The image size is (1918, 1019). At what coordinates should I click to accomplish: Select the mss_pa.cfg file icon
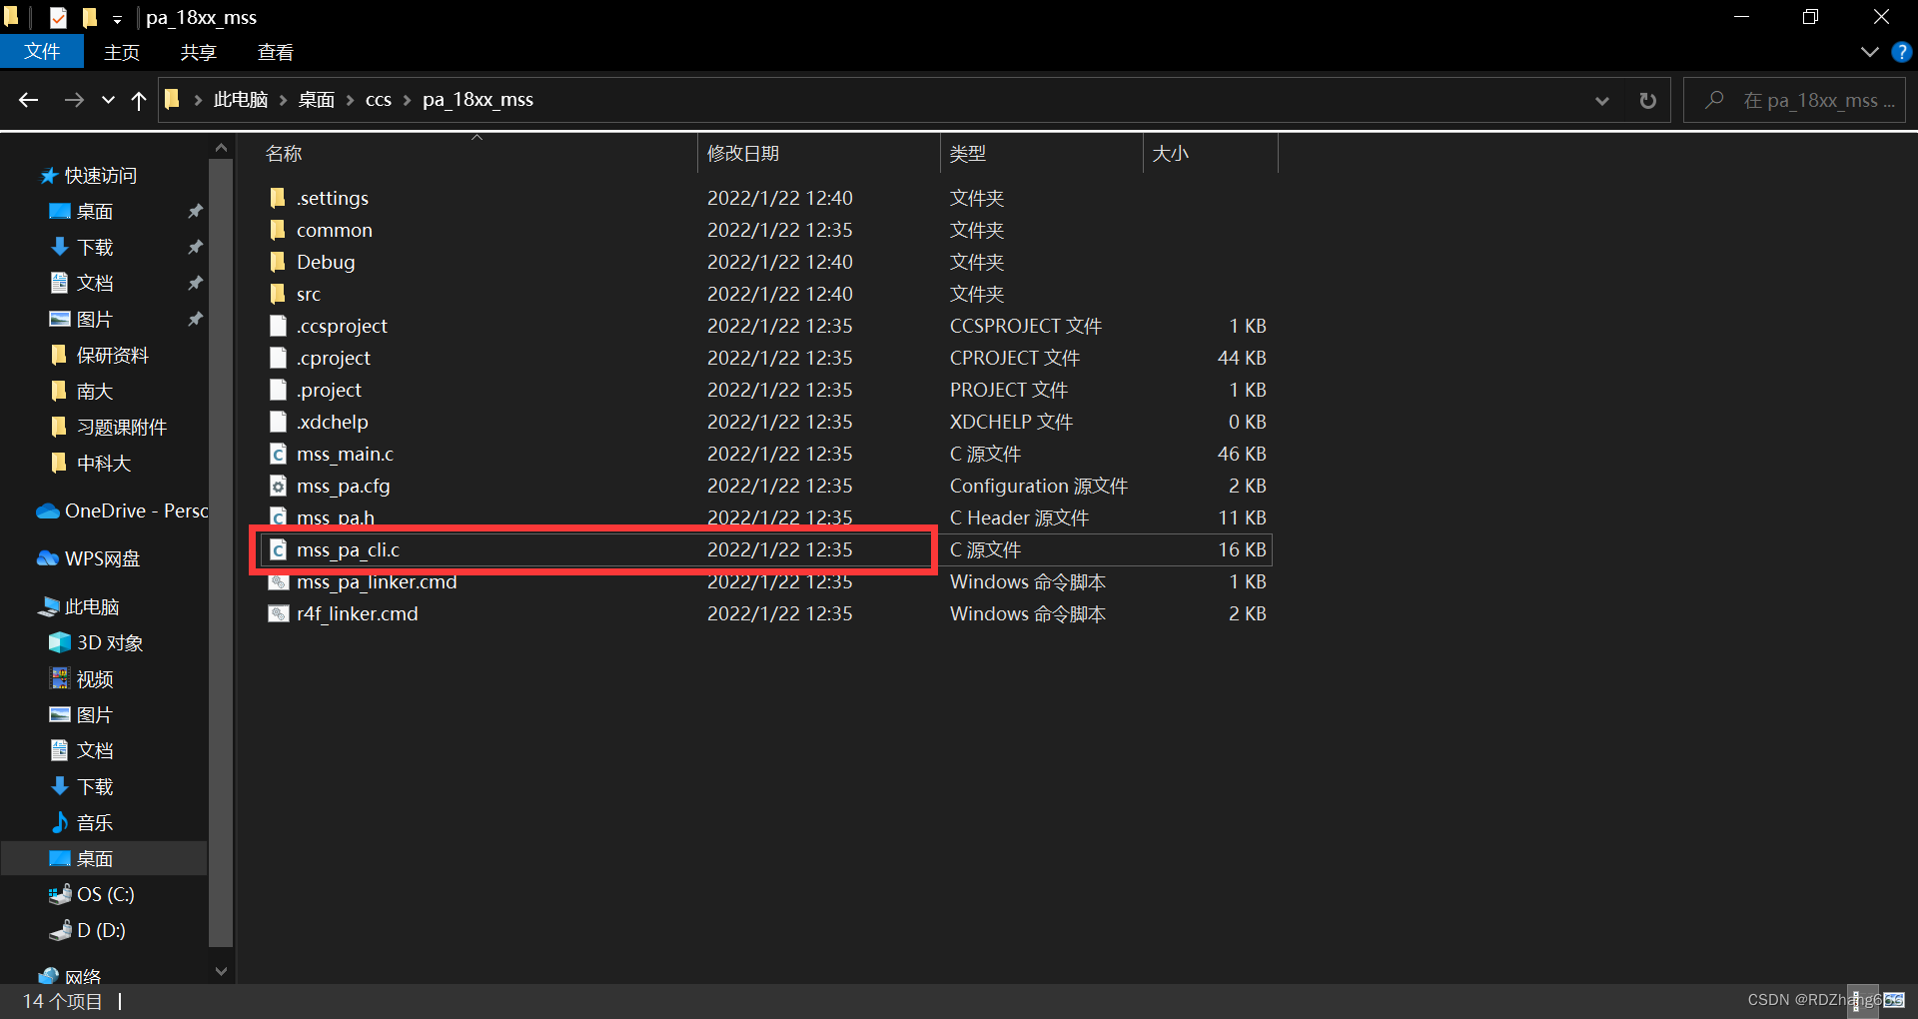click(278, 486)
